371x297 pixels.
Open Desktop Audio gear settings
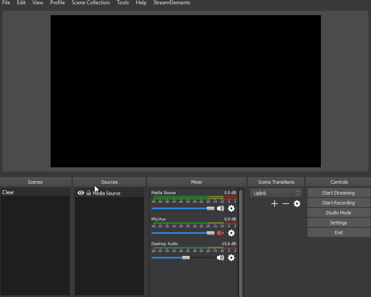(x=231, y=258)
